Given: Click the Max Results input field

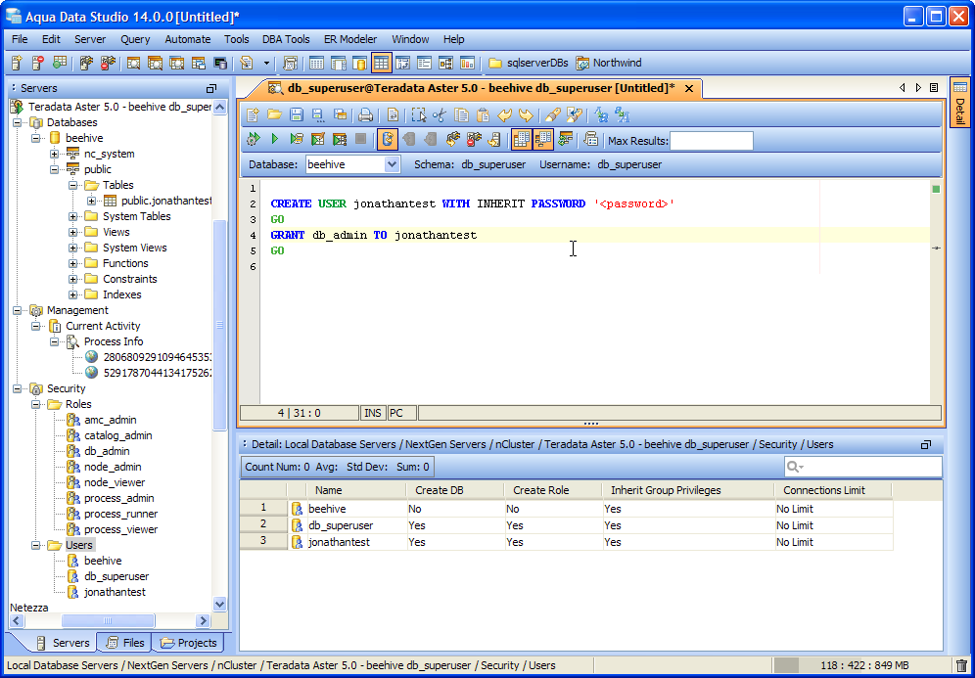Looking at the screenshot, I should [x=712, y=141].
